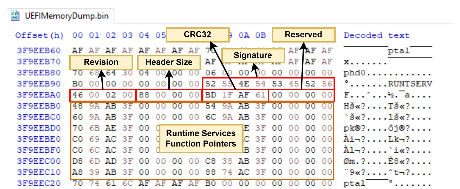Click byte 6B in row 3F9EEBD0
The height and width of the screenshot is (189, 460).
[x=94, y=128]
